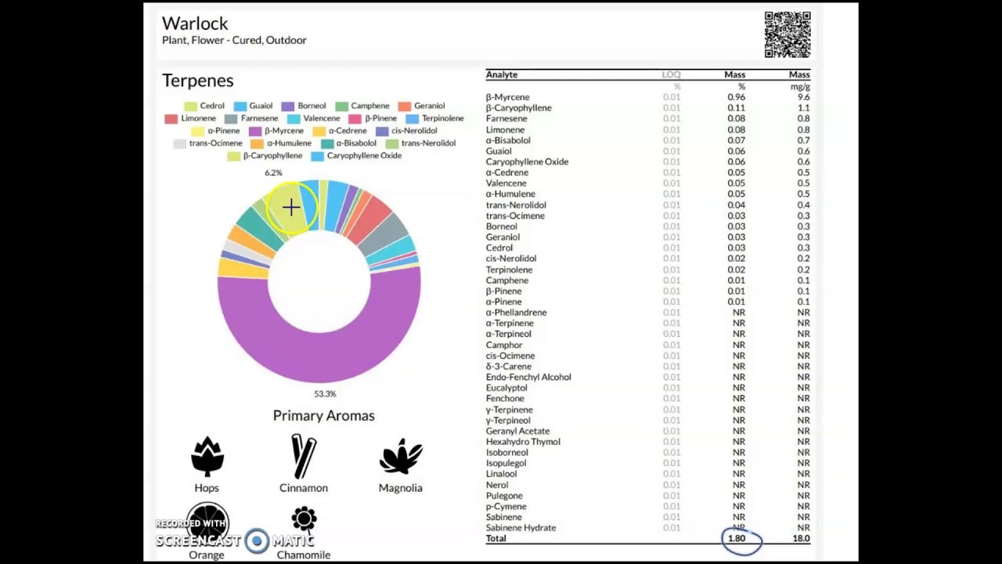Click the trans-Ocimene table row name

516,215
